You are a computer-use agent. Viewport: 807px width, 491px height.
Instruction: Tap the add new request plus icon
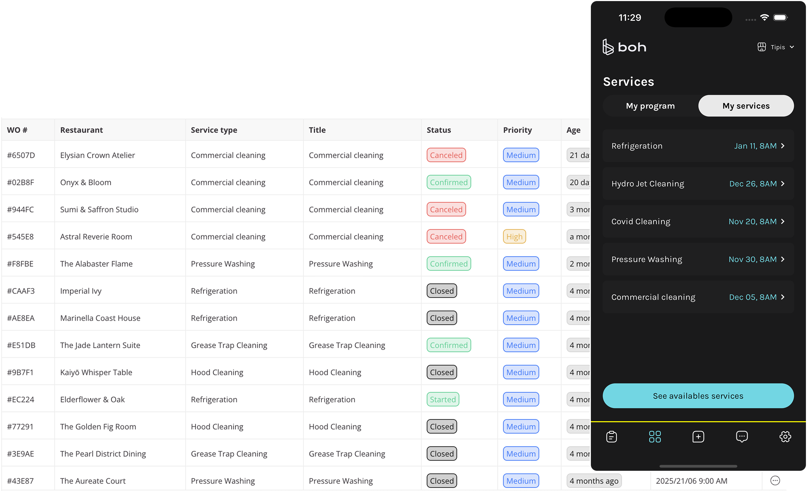698,436
